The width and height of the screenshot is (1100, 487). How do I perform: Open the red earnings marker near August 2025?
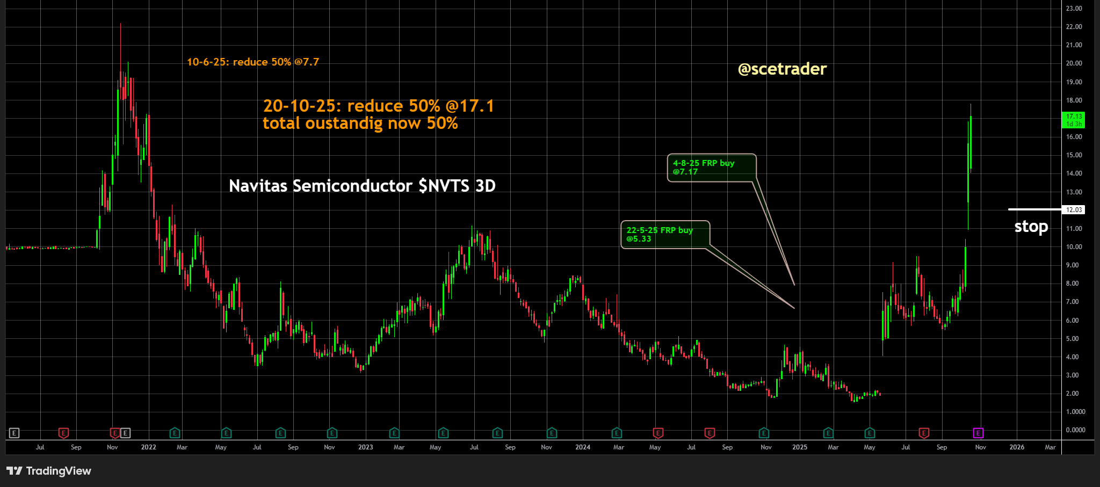pyautogui.click(x=924, y=433)
